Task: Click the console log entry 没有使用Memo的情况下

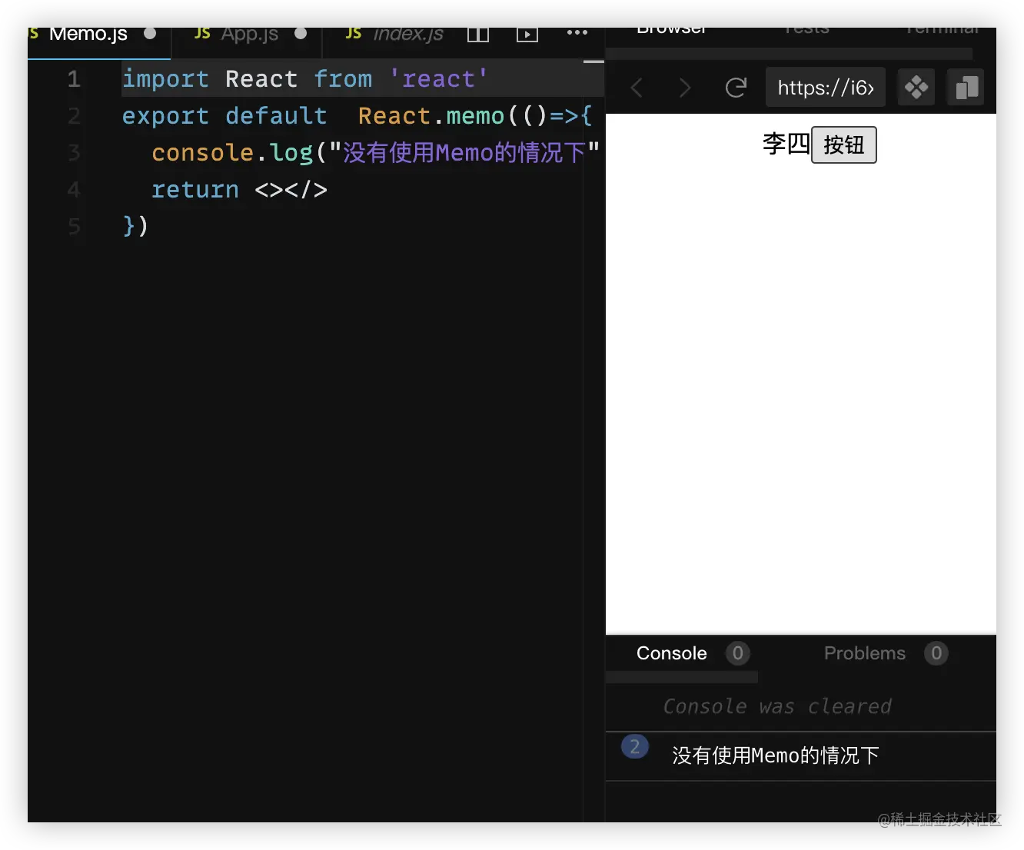Action: pyautogui.click(x=776, y=755)
